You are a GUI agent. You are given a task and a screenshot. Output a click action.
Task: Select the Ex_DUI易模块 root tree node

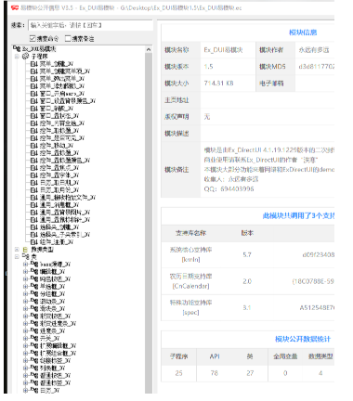(39, 49)
